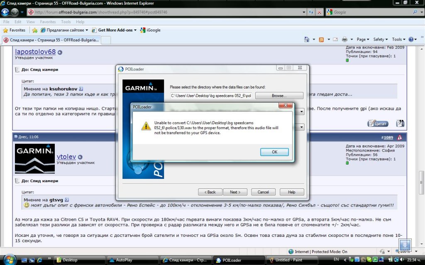Open the Get More Add-ons dropdown
Screen dimensions: 425x265
tap(115, 30)
